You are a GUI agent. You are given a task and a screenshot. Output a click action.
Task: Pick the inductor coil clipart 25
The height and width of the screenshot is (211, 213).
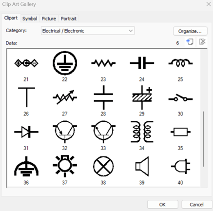[180, 63]
